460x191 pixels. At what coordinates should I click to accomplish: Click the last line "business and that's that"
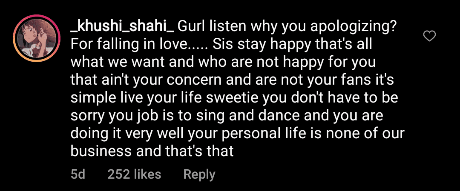[x=152, y=151]
